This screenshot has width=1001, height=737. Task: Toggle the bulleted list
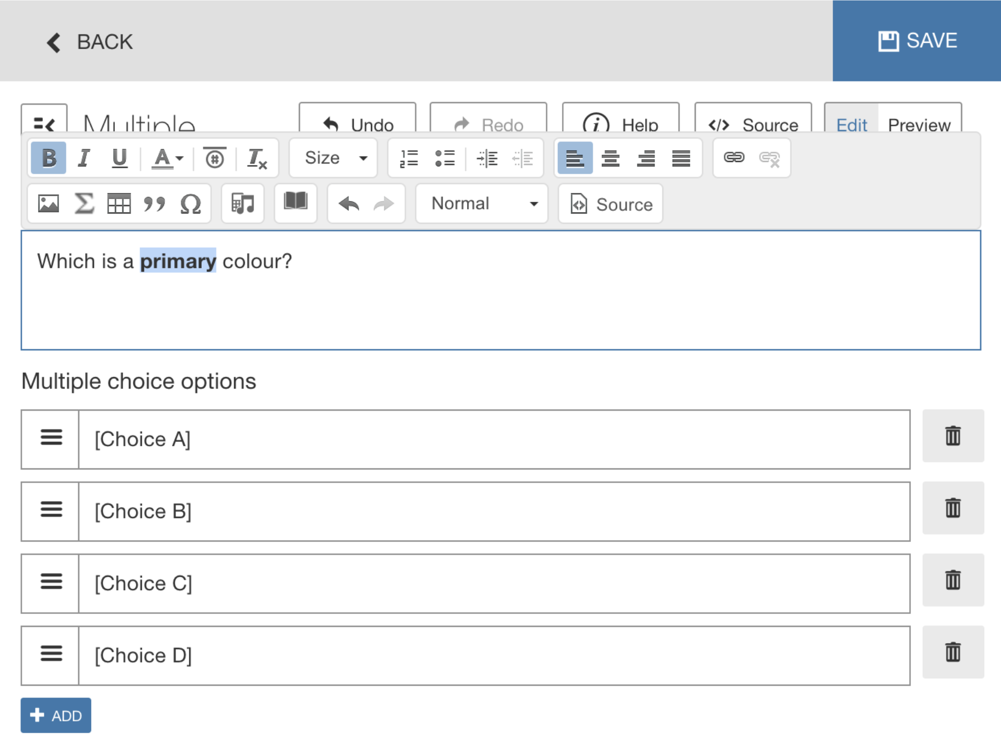[444, 158]
